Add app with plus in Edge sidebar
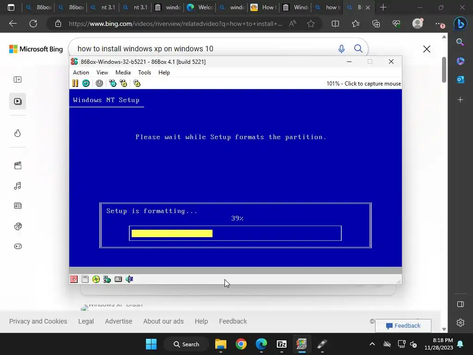The height and width of the screenshot is (355, 473). [461, 100]
